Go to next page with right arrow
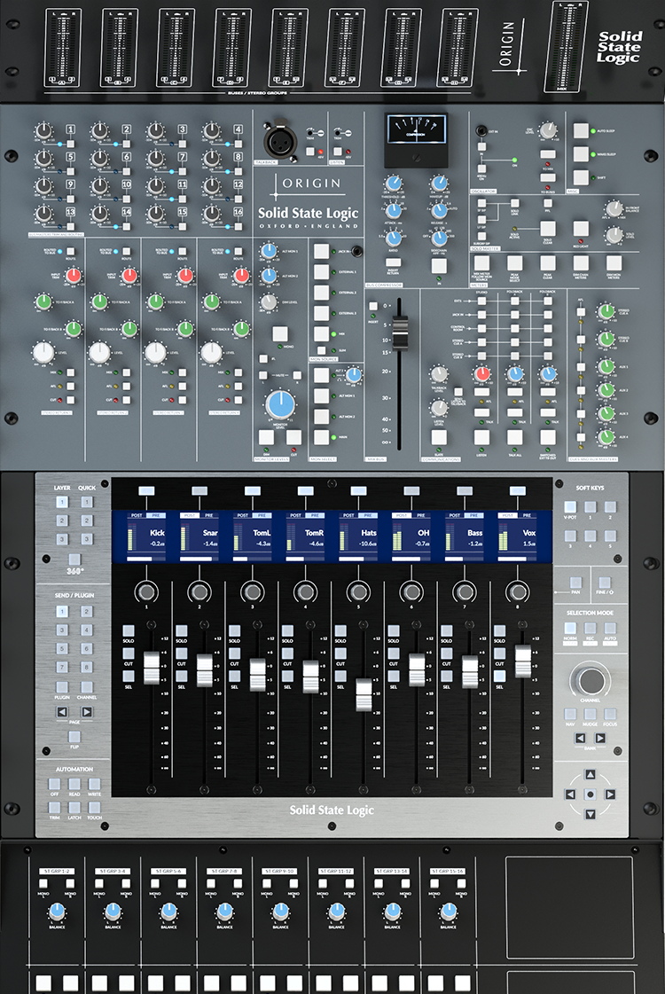The width and height of the screenshot is (665, 994). pos(87,711)
